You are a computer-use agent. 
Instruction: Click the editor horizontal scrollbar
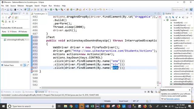(x=91, y=88)
